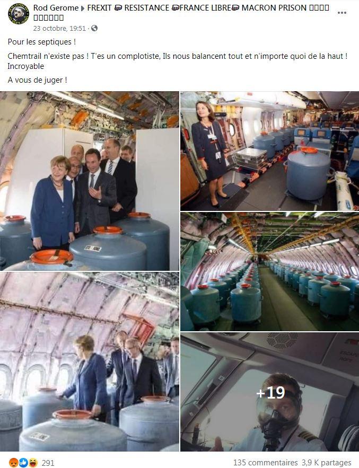Open photo of barrel rows in fuselage

point(270,271)
